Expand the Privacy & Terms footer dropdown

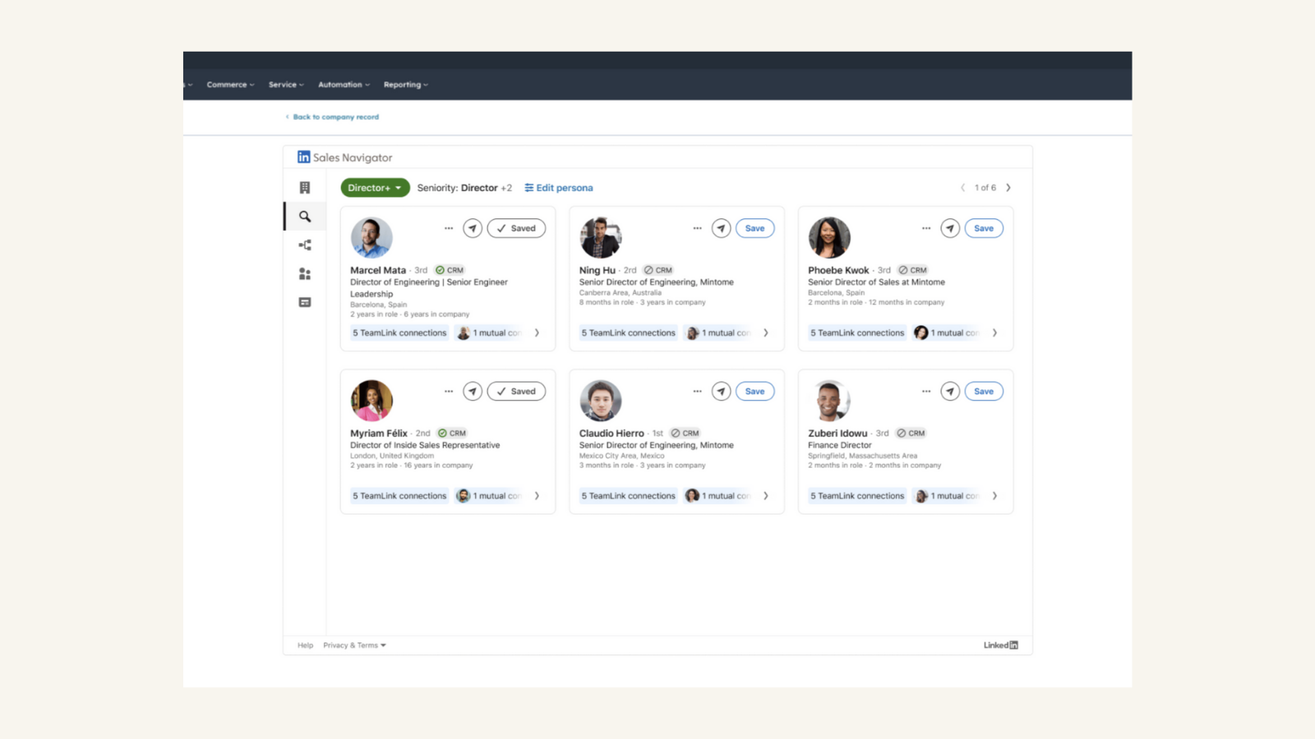tap(353, 645)
